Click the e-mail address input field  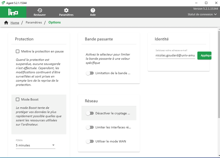click(x=175, y=56)
